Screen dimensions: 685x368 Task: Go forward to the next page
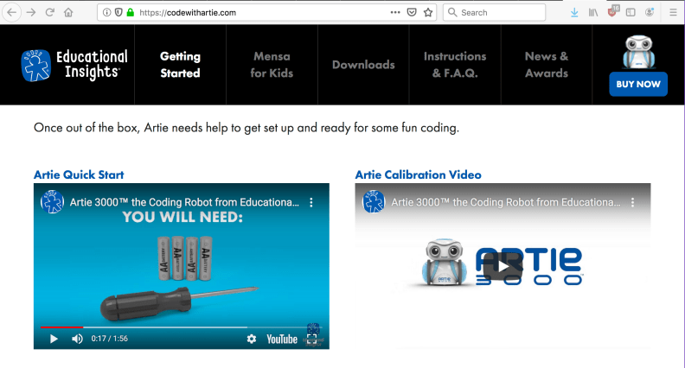click(30, 12)
